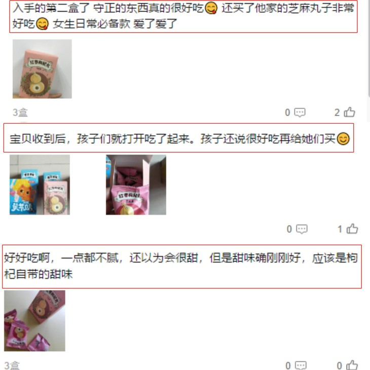
Task: Click the scrollbar at the right edge
Action: [368, 47]
